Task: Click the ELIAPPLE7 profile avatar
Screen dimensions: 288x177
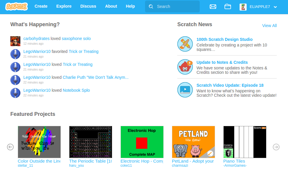Action: click(x=243, y=7)
